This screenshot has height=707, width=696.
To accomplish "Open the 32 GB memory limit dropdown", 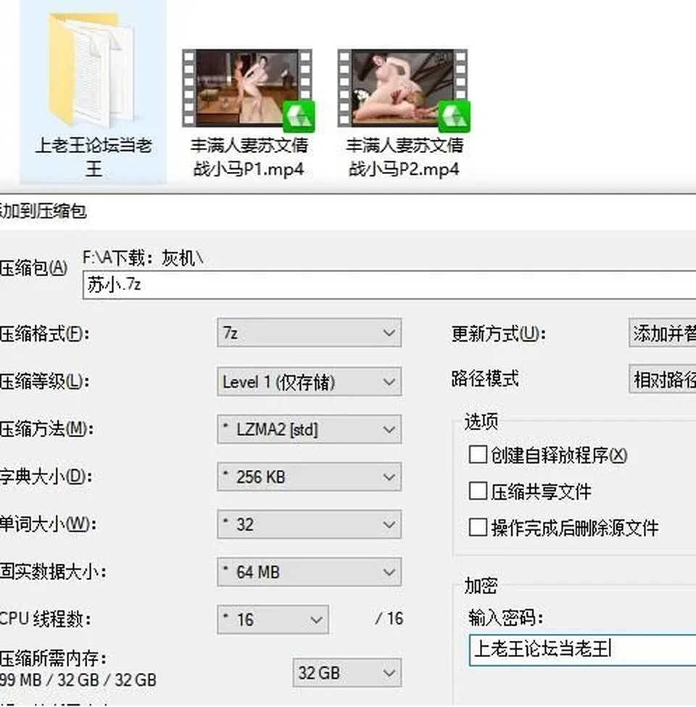I will (x=347, y=673).
